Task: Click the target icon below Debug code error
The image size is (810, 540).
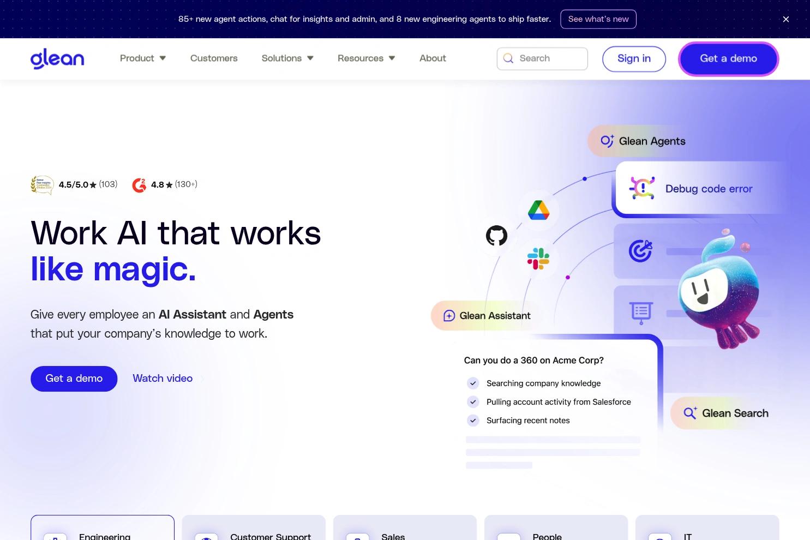Action: click(640, 251)
